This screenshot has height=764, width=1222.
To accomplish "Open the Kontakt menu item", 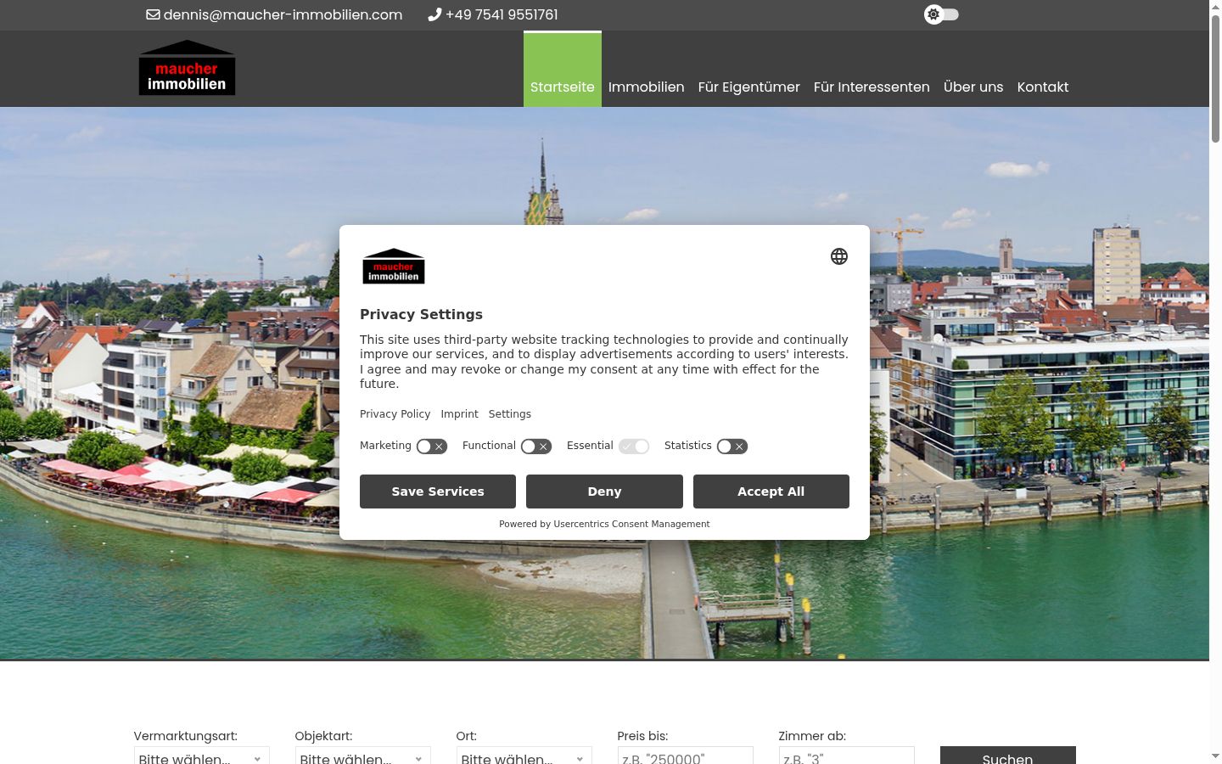I will click(1042, 87).
